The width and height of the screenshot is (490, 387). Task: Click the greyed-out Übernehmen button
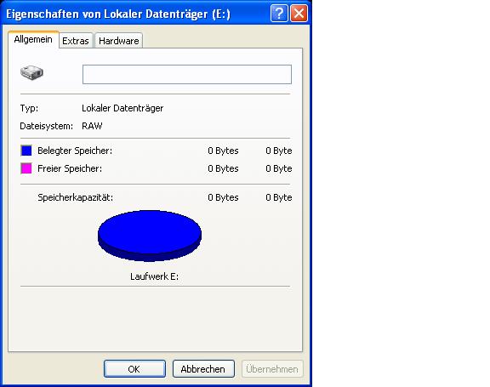click(x=272, y=369)
